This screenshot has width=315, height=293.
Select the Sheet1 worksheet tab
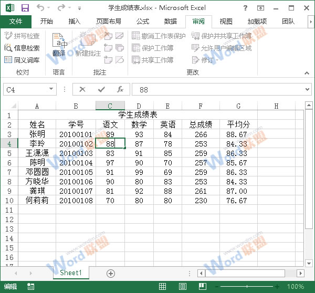coord(71,273)
